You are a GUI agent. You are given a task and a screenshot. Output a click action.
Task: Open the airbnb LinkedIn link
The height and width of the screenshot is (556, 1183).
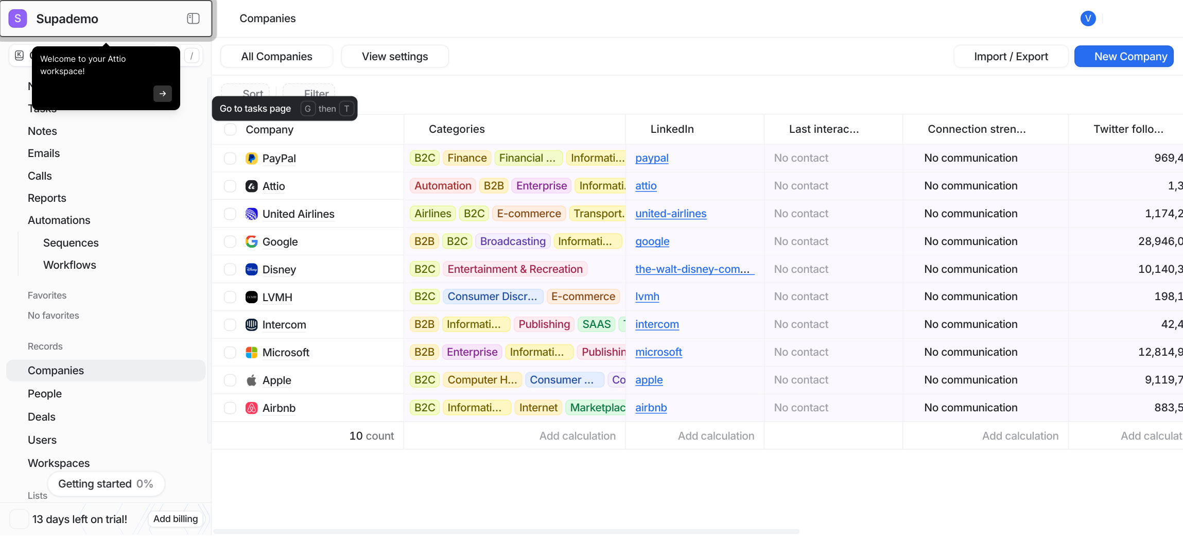click(x=651, y=407)
